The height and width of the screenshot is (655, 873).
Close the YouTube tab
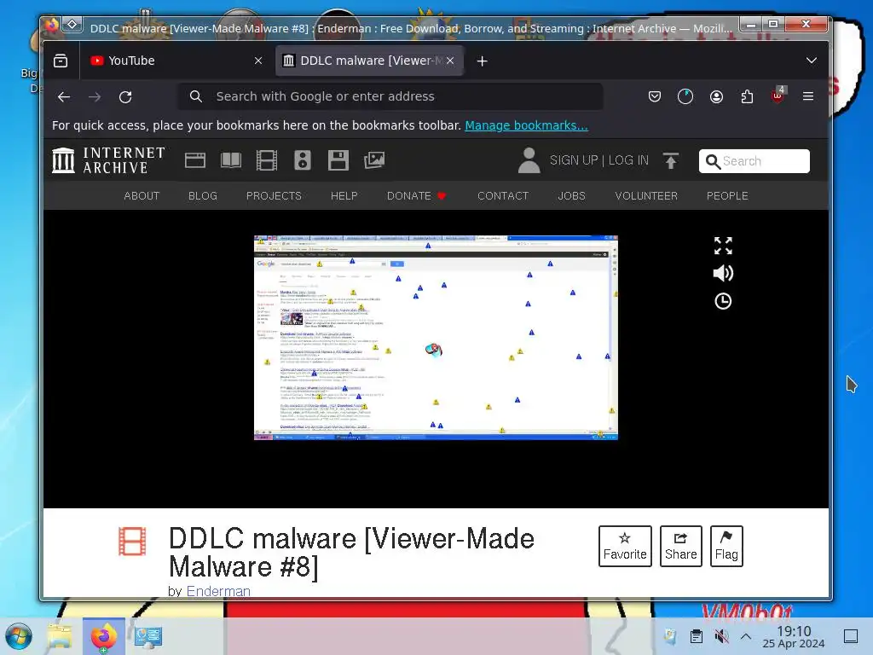pos(258,61)
